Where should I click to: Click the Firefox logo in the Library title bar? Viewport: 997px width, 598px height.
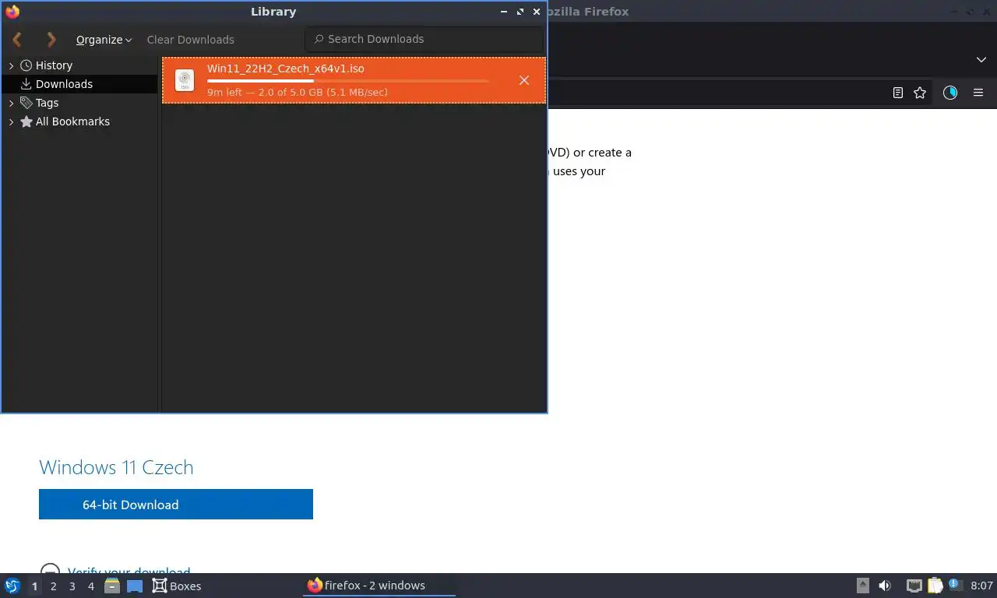[x=12, y=12]
